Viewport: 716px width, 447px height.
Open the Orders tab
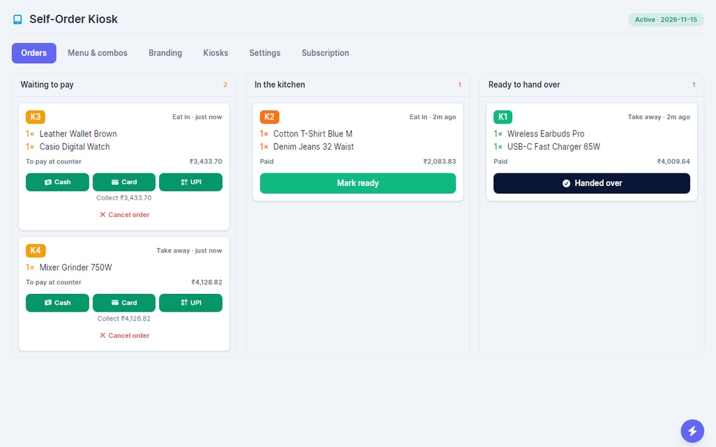click(34, 53)
